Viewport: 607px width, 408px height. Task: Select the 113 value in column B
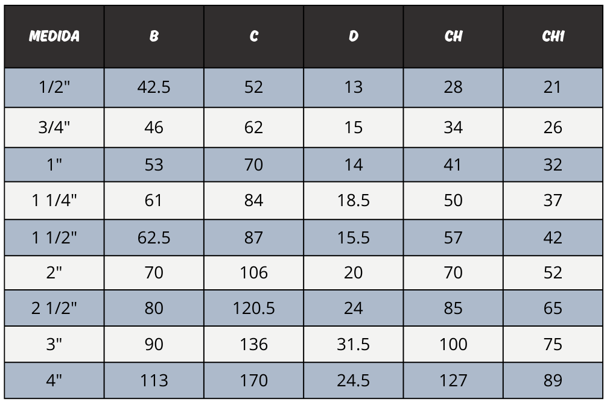point(154,380)
